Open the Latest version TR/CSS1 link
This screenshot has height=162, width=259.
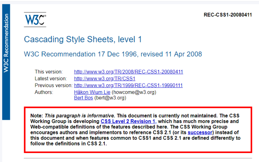pyautogui.click(x=105, y=78)
